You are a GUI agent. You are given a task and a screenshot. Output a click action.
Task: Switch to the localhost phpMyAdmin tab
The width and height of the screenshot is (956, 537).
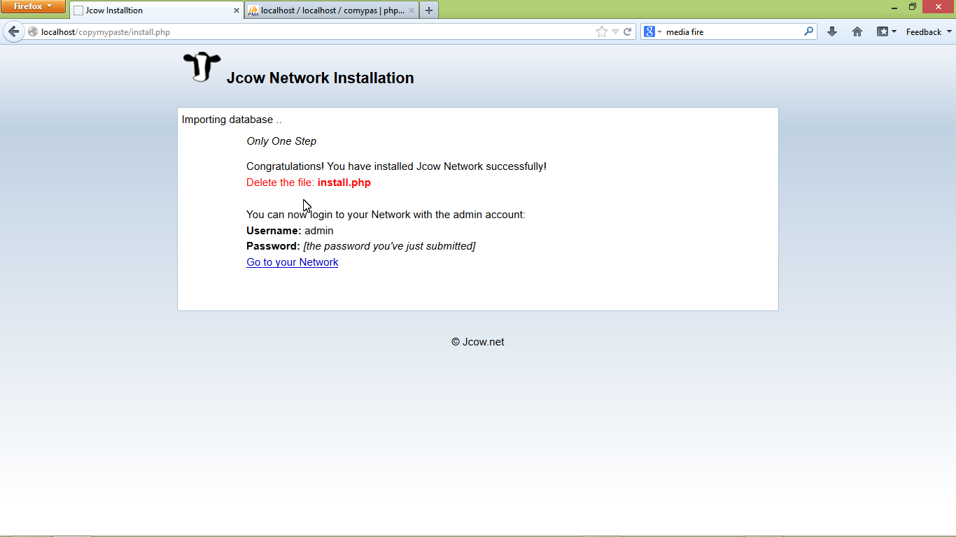pos(332,10)
